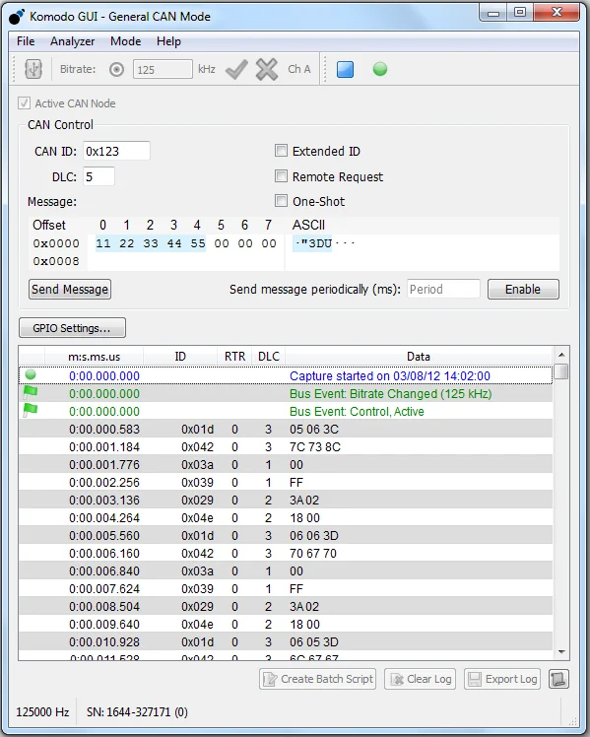Click the log scrollbar down arrow
This screenshot has height=737, width=590.
[x=561, y=651]
